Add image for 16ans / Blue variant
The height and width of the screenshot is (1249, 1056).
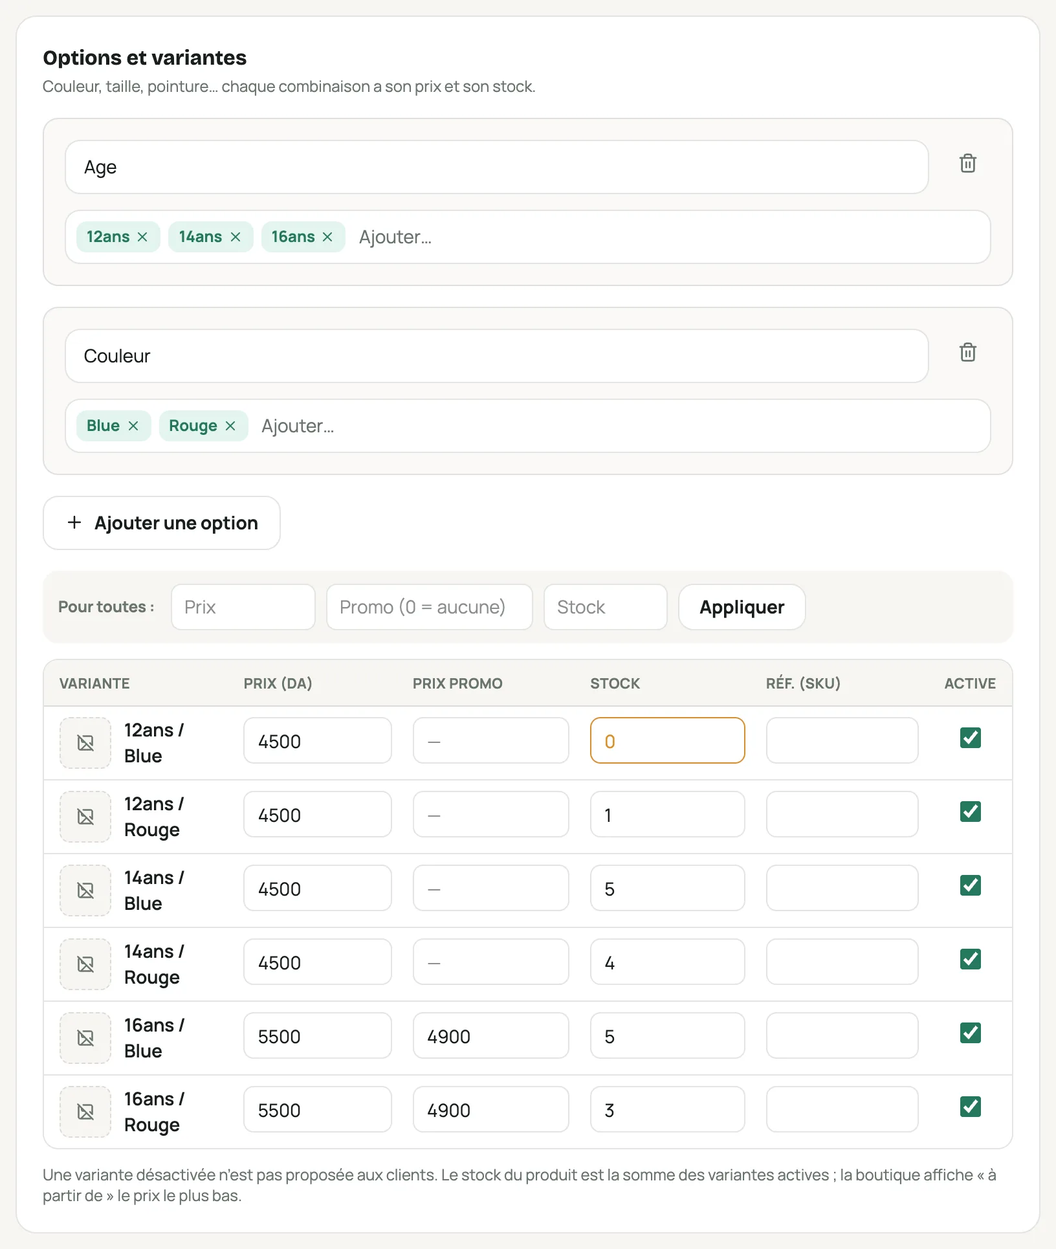point(85,1038)
